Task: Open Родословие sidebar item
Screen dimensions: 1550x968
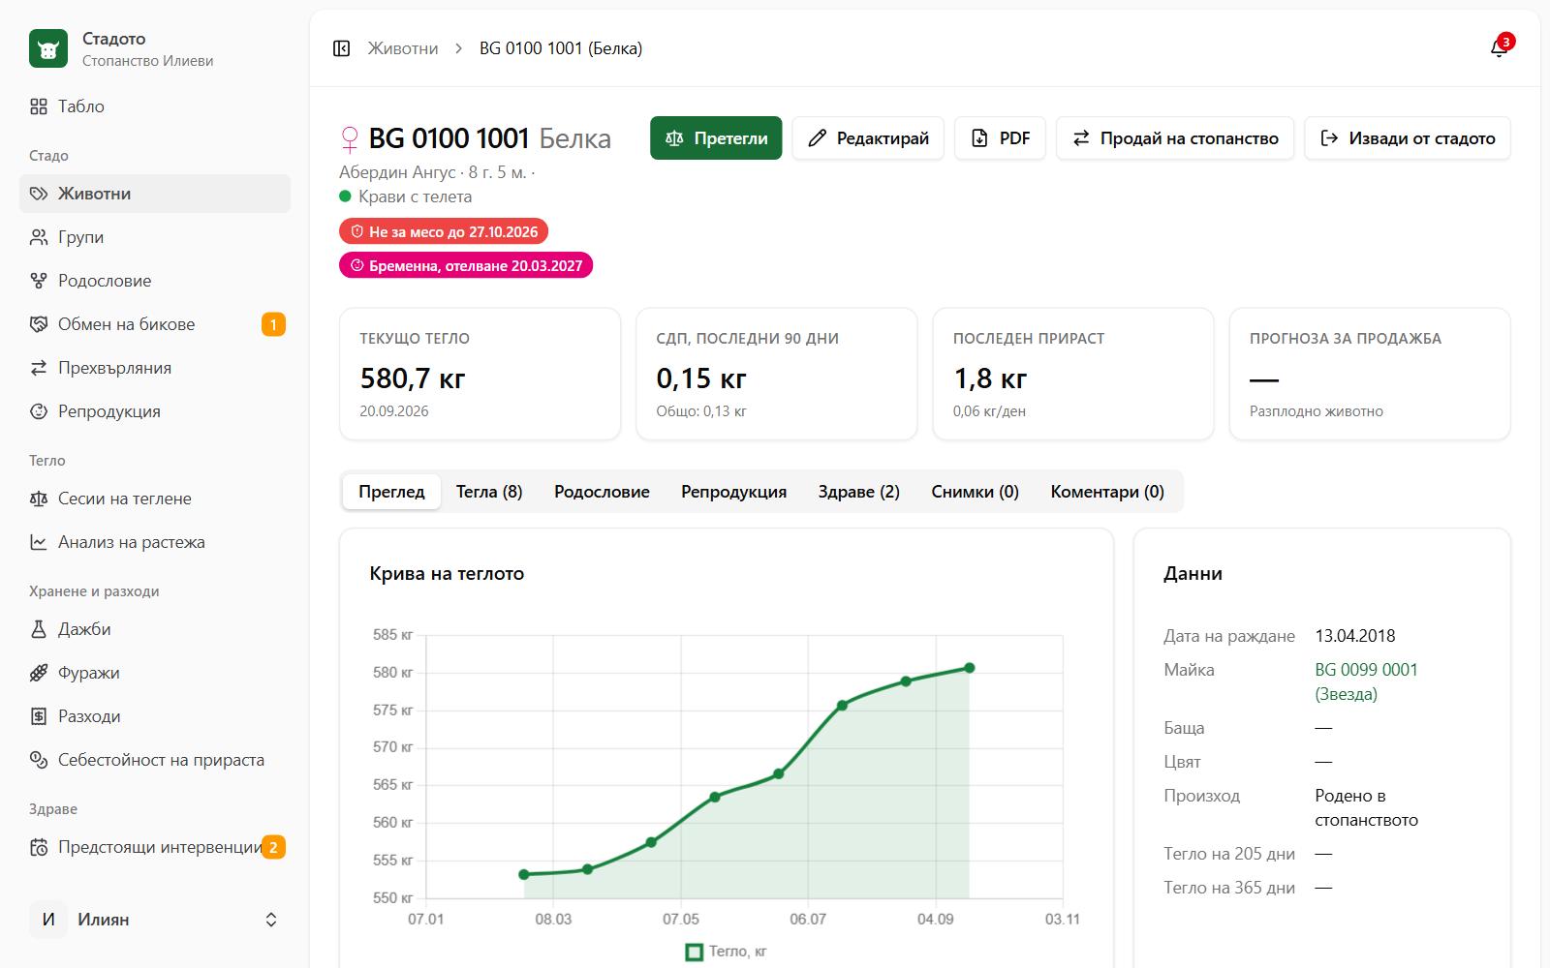Action: tap(155, 281)
